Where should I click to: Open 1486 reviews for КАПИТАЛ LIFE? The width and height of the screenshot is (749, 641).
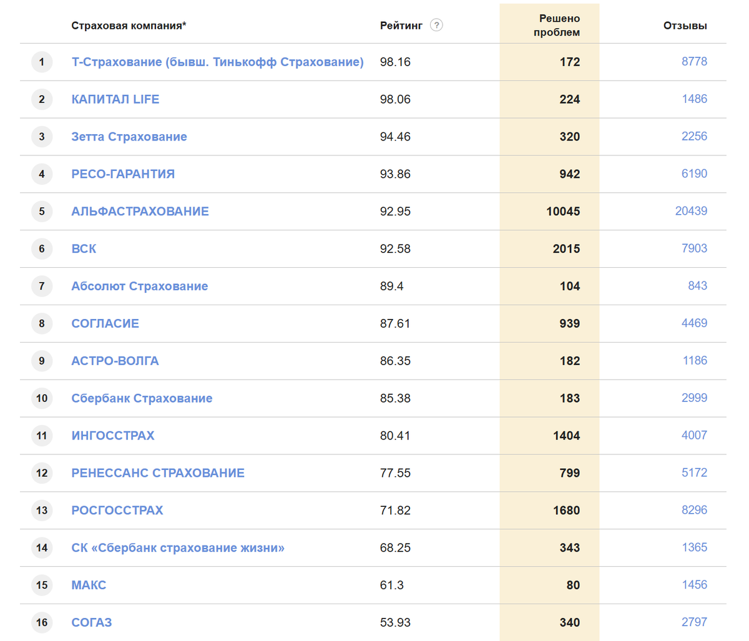(694, 99)
